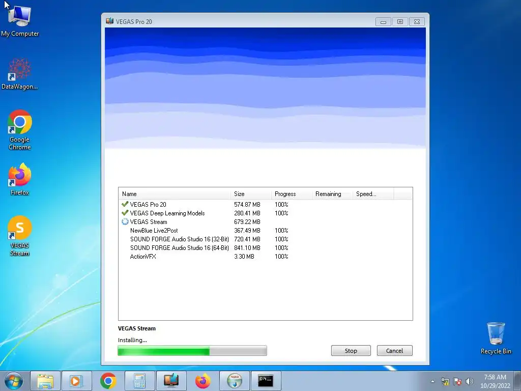
Task: Open the downloader globe icon in the taskbar
Action: 234,381
